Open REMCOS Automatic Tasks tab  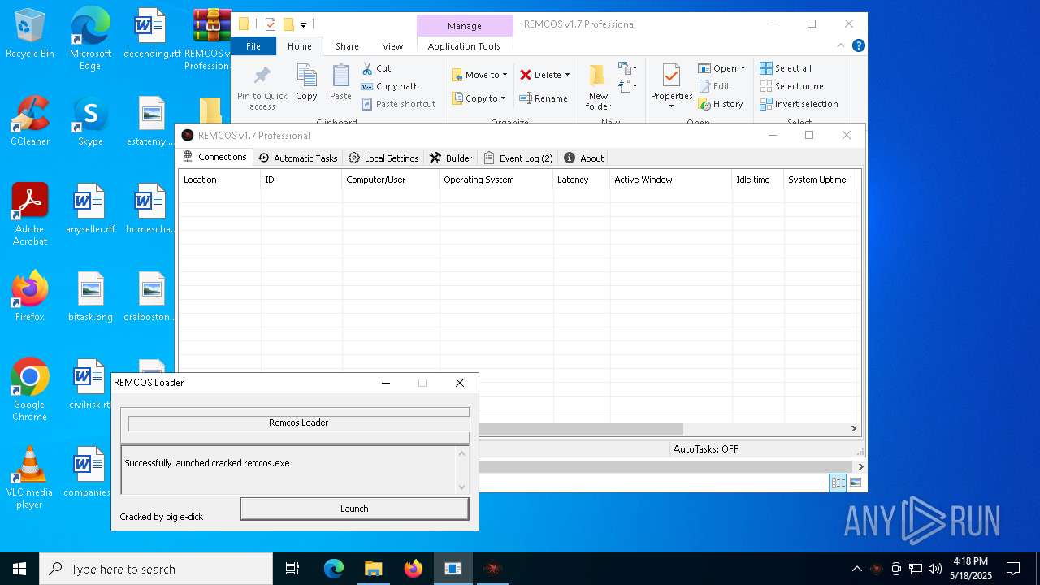tap(298, 158)
